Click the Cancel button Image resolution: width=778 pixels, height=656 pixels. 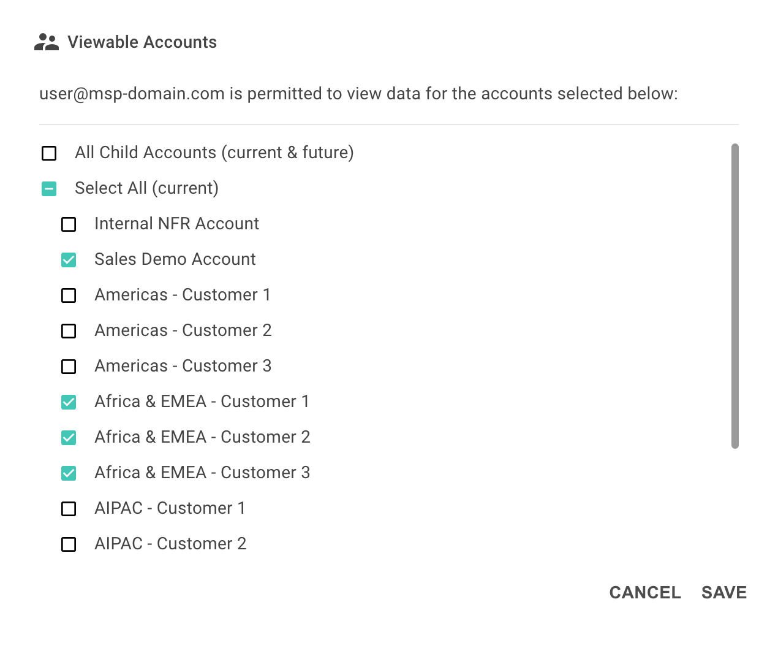[x=645, y=592]
